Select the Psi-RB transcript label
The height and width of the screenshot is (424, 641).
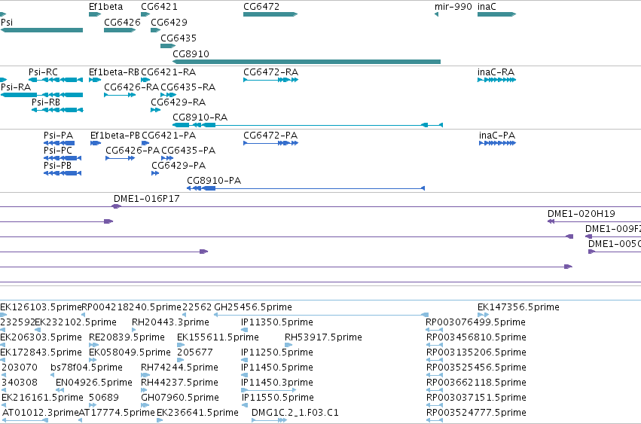[x=46, y=102]
